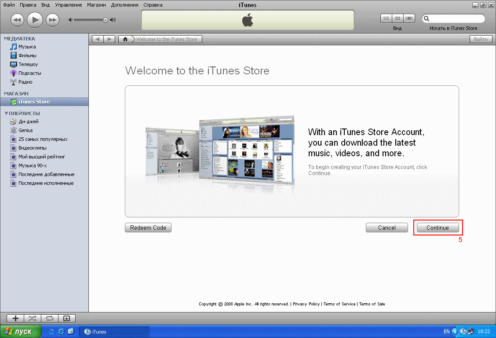The width and height of the screenshot is (496, 338).
Task: Open the Магазин menu
Action: pos(96,5)
